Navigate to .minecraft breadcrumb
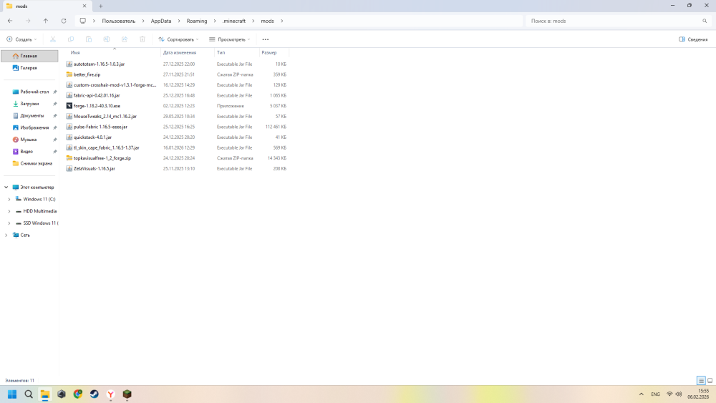This screenshot has width=716, height=403. tap(234, 21)
